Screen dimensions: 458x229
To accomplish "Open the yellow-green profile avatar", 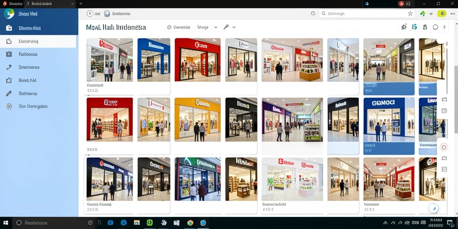I will pos(441,13).
